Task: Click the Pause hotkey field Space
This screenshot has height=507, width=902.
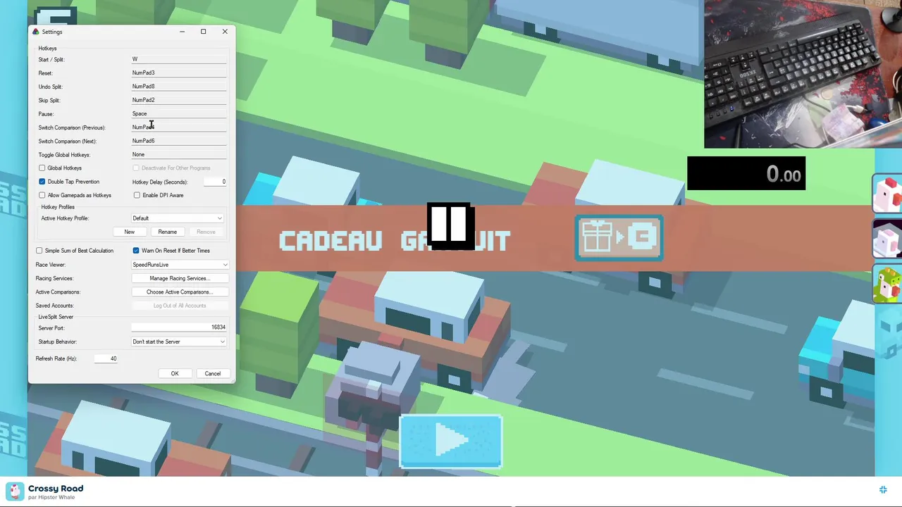Action: [x=179, y=113]
